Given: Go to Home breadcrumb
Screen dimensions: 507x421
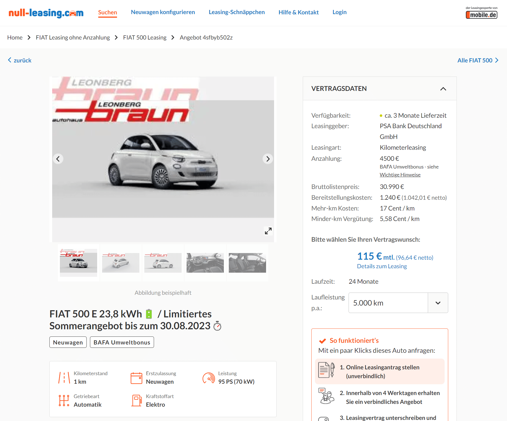Looking at the screenshot, I should [x=15, y=37].
